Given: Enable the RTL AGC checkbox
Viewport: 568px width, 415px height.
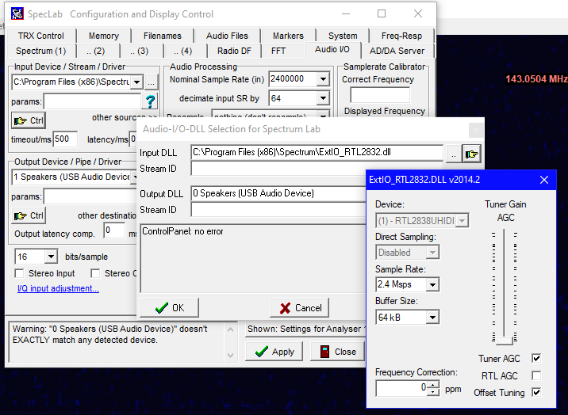Looking at the screenshot, I should click(x=536, y=375).
